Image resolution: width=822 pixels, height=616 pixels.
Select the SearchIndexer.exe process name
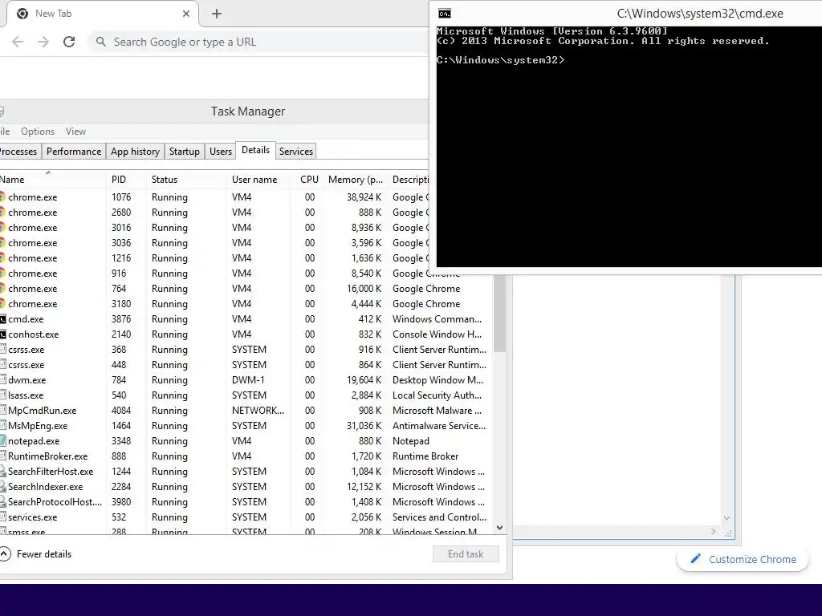pyautogui.click(x=45, y=487)
